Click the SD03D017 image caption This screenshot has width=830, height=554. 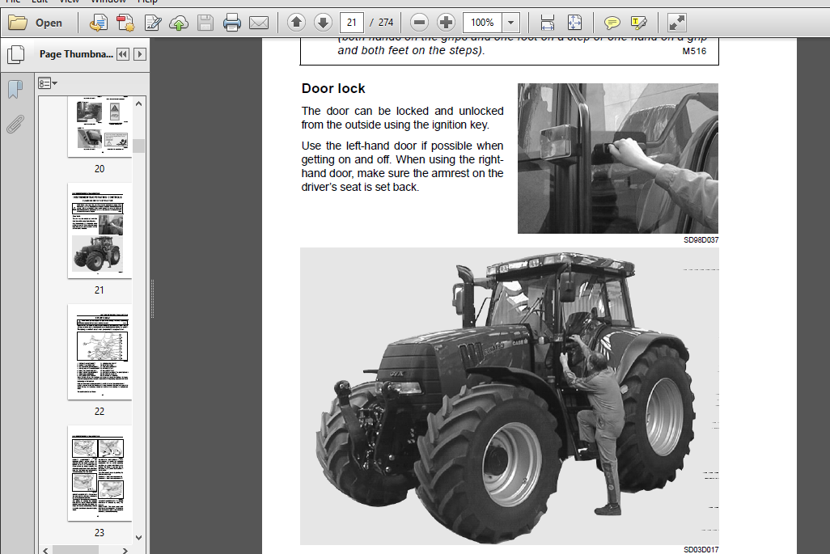(x=701, y=550)
